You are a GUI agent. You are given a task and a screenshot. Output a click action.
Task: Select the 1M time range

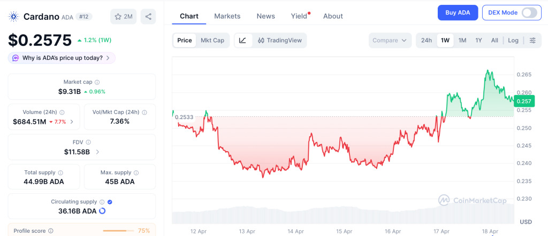462,40
